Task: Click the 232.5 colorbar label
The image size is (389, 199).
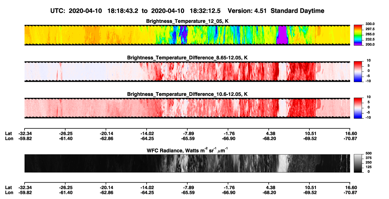Action: tap(370, 39)
